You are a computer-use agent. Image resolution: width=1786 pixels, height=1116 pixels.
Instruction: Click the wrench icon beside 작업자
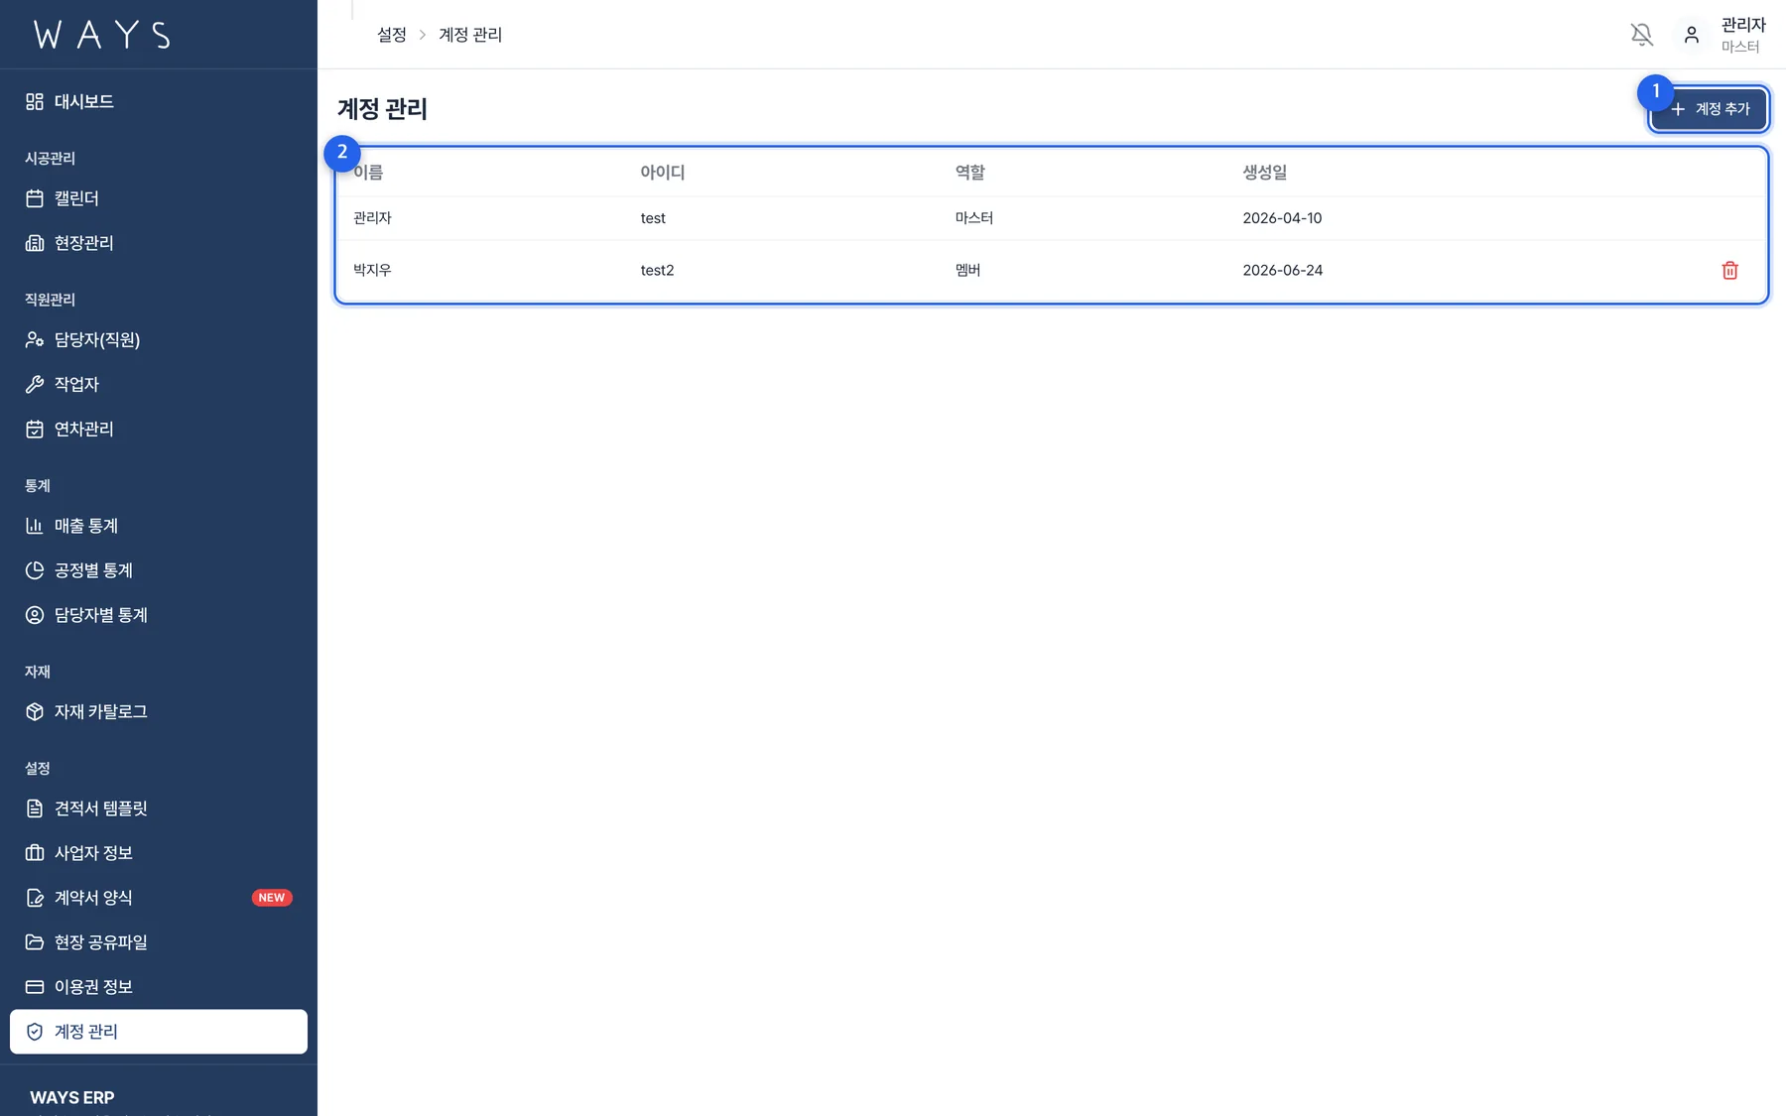coord(35,384)
